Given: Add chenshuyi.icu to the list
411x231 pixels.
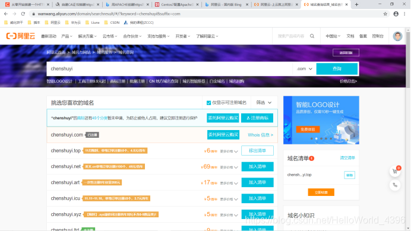Looking at the screenshot, I should point(257,198).
